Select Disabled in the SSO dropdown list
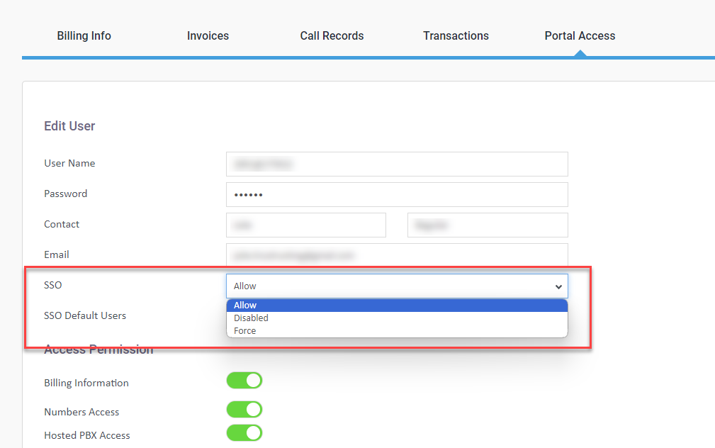 pyautogui.click(x=251, y=318)
